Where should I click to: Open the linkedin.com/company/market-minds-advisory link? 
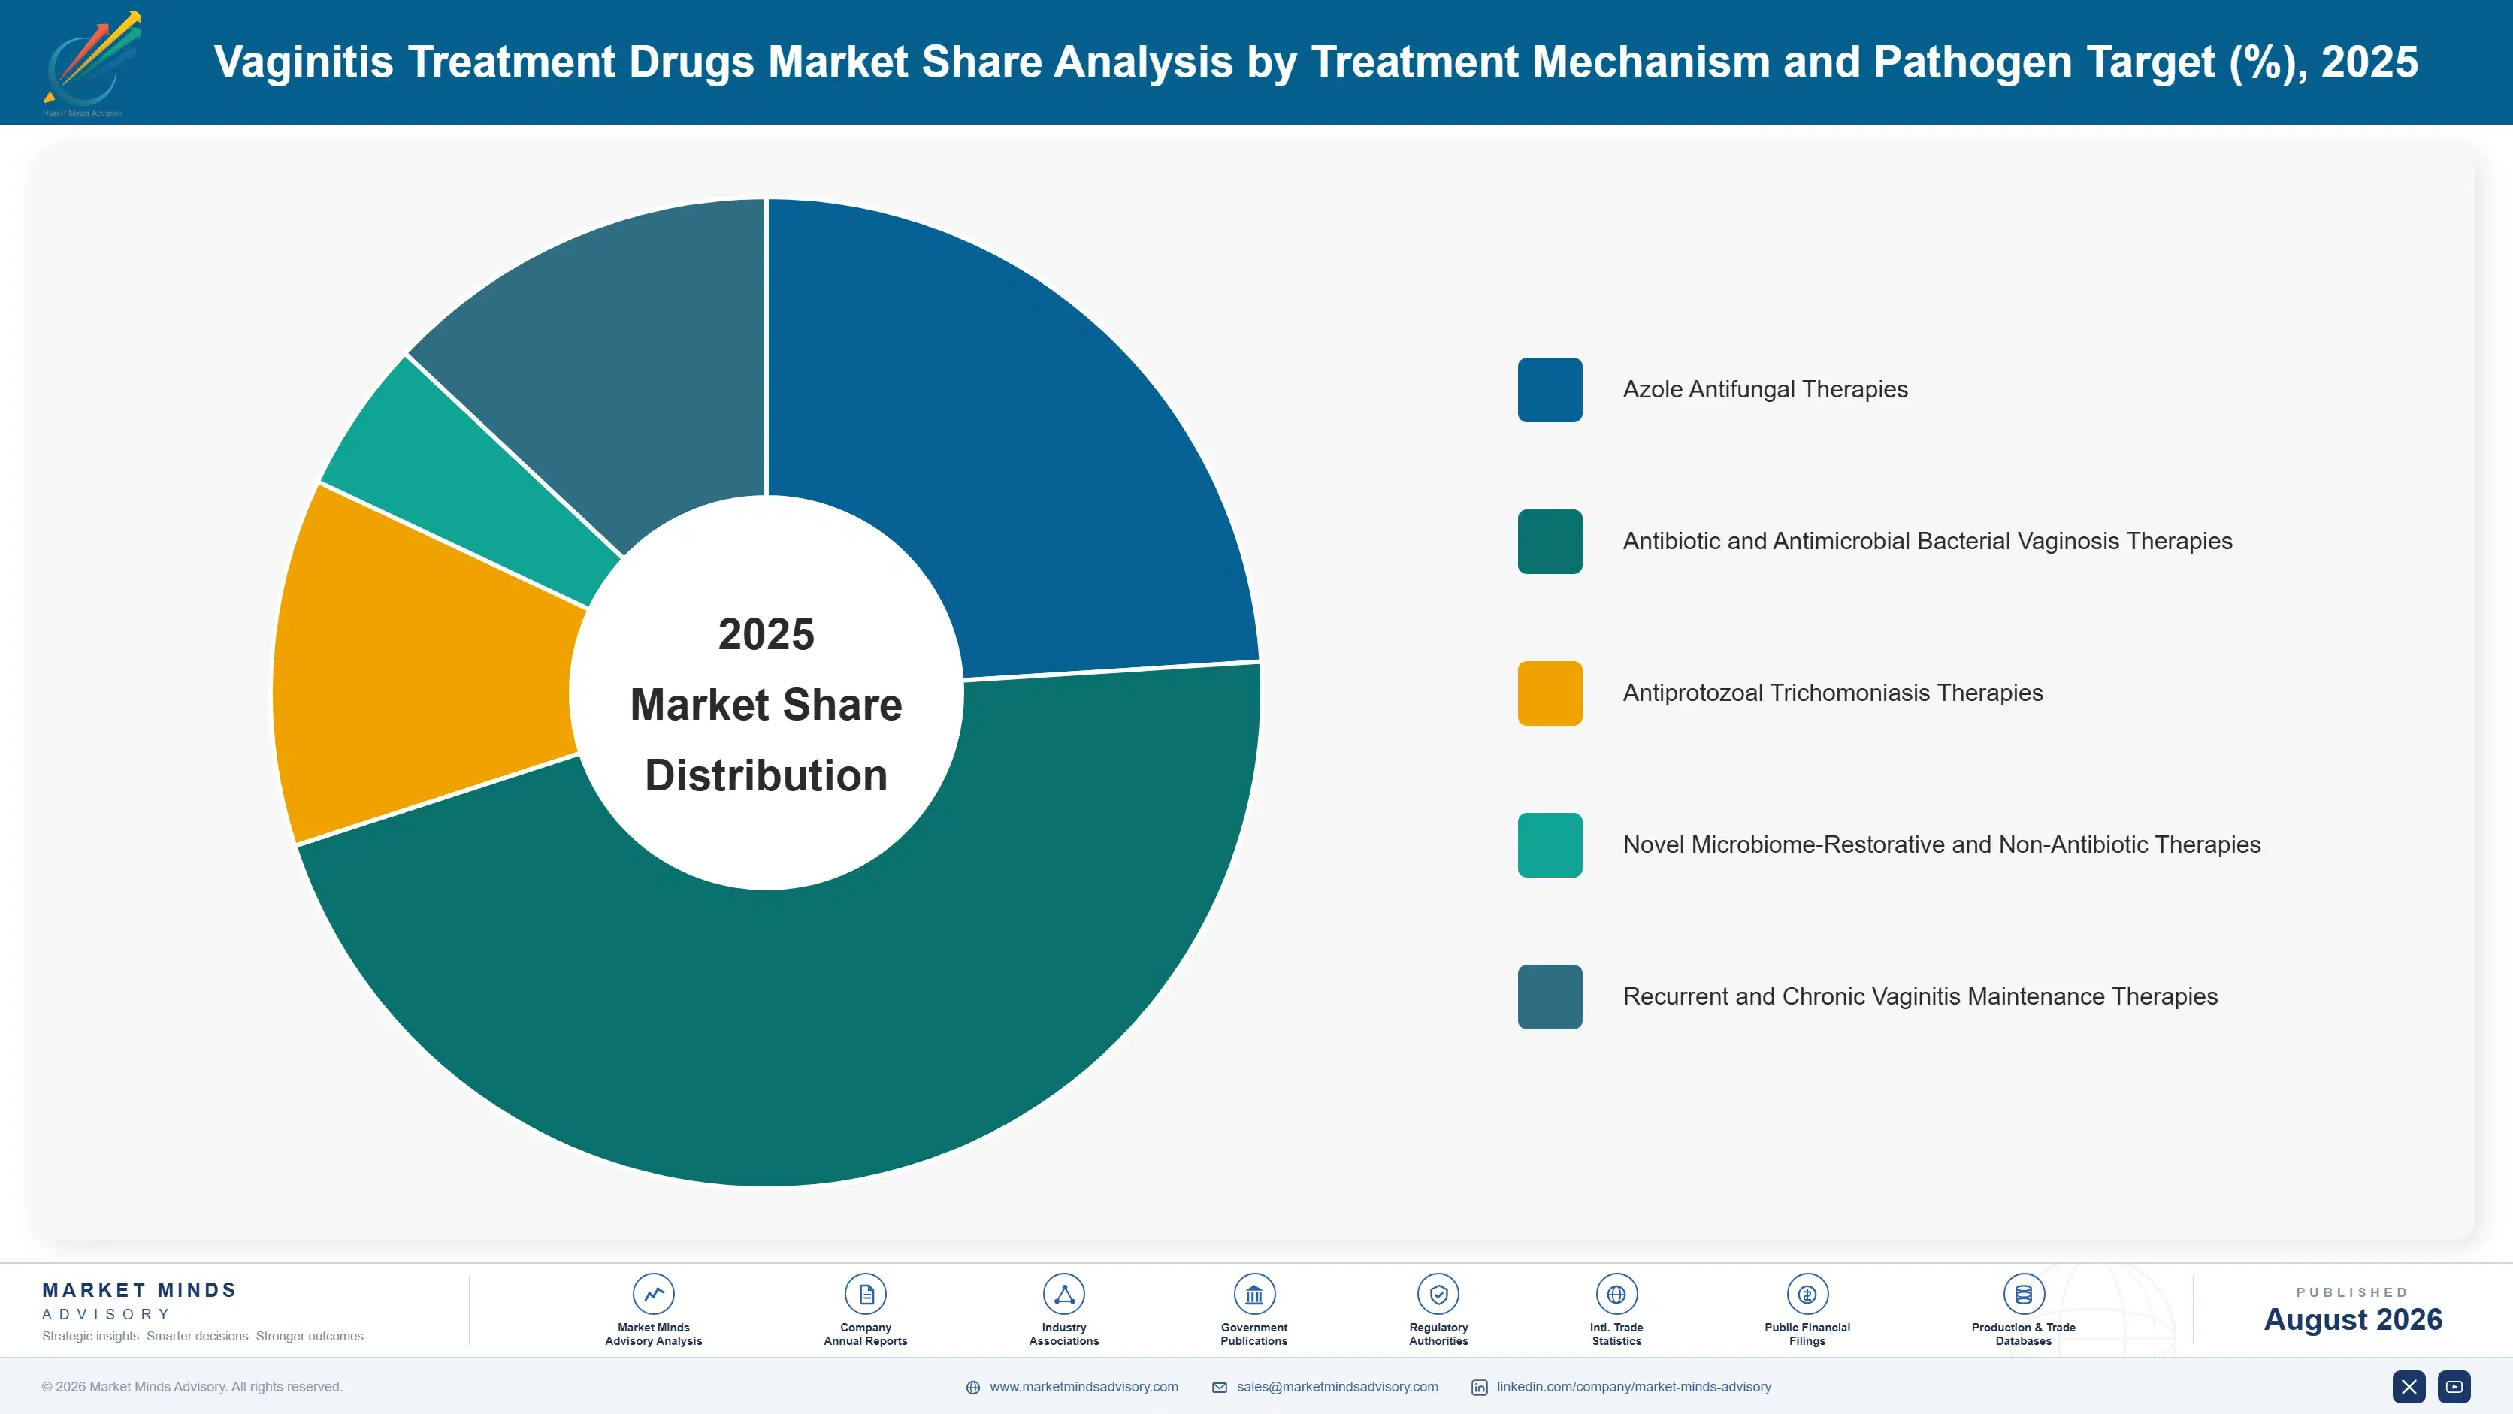pyautogui.click(x=1633, y=1387)
